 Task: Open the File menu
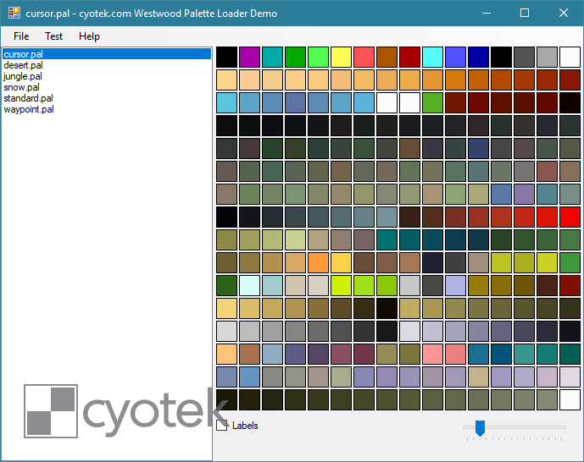point(21,36)
